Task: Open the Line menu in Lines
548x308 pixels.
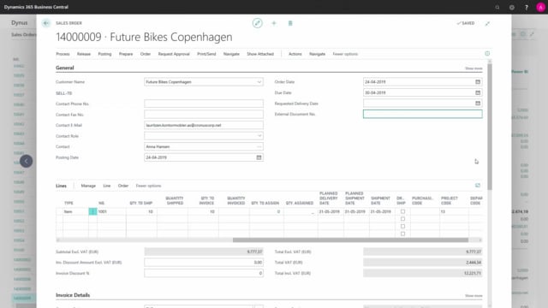Action: click(107, 186)
